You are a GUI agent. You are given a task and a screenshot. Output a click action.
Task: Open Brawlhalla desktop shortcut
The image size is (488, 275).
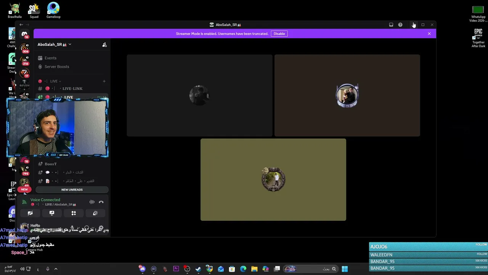pyautogui.click(x=14, y=10)
